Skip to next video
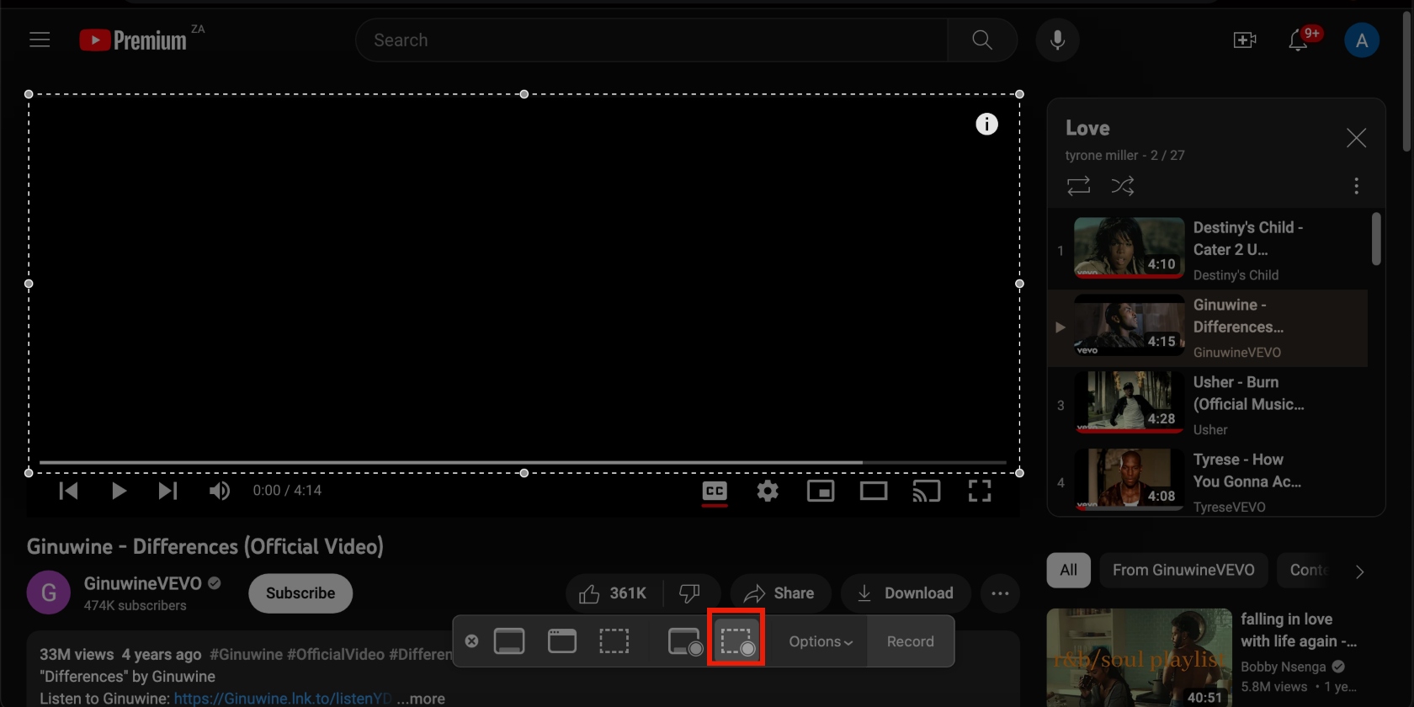This screenshot has height=707, width=1414. click(x=167, y=491)
